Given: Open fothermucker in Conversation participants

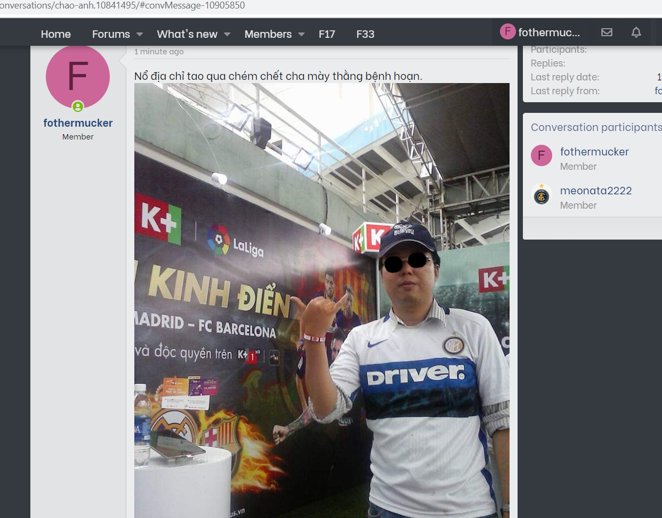Looking at the screenshot, I should point(594,152).
